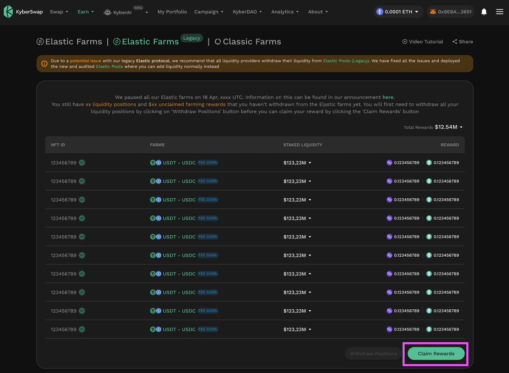This screenshot has height=373, width=509.
Task: Open the hamburger menu
Action: 500,12
